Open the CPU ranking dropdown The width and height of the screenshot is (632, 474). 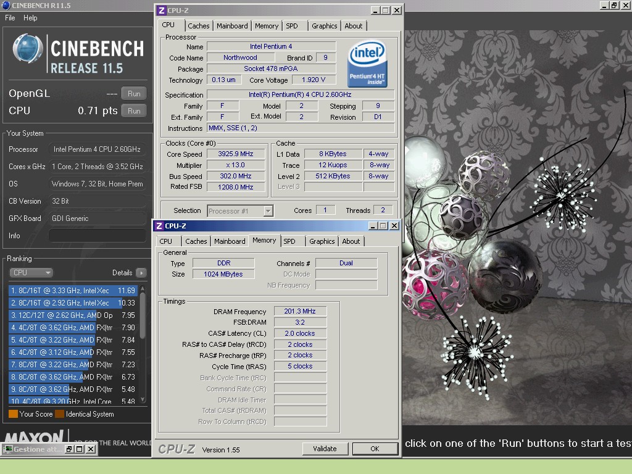pos(31,272)
